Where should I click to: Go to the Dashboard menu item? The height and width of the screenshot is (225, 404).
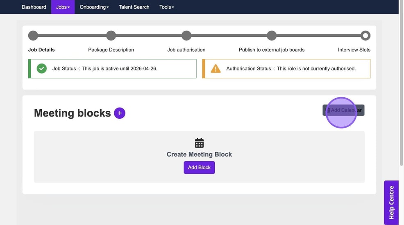34,7
